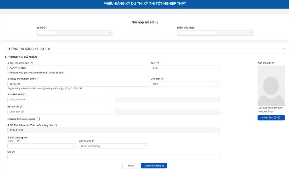289x169 pixels.
Task: Click the disabled field beside Chọn dân tộc
Action: [x=167, y=112]
